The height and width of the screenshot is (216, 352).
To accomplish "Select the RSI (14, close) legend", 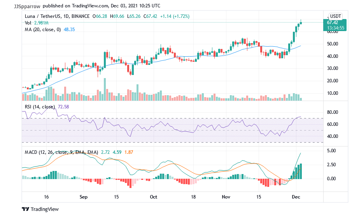I will tap(40, 107).
